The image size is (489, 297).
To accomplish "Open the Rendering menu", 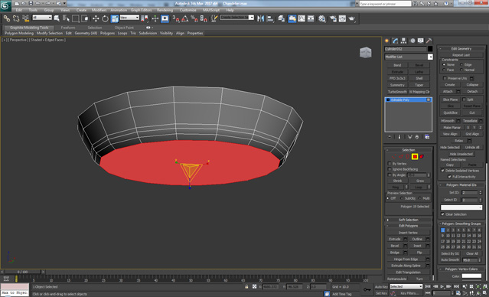I will [x=165, y=10].
